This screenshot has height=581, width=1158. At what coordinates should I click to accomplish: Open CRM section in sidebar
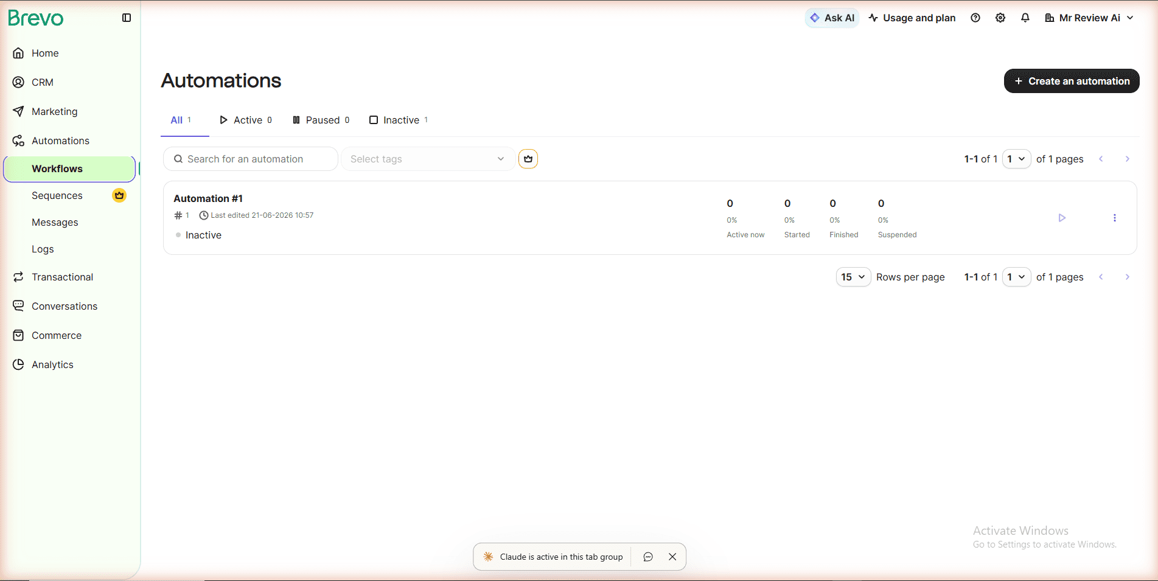click(x=43, y=82)
